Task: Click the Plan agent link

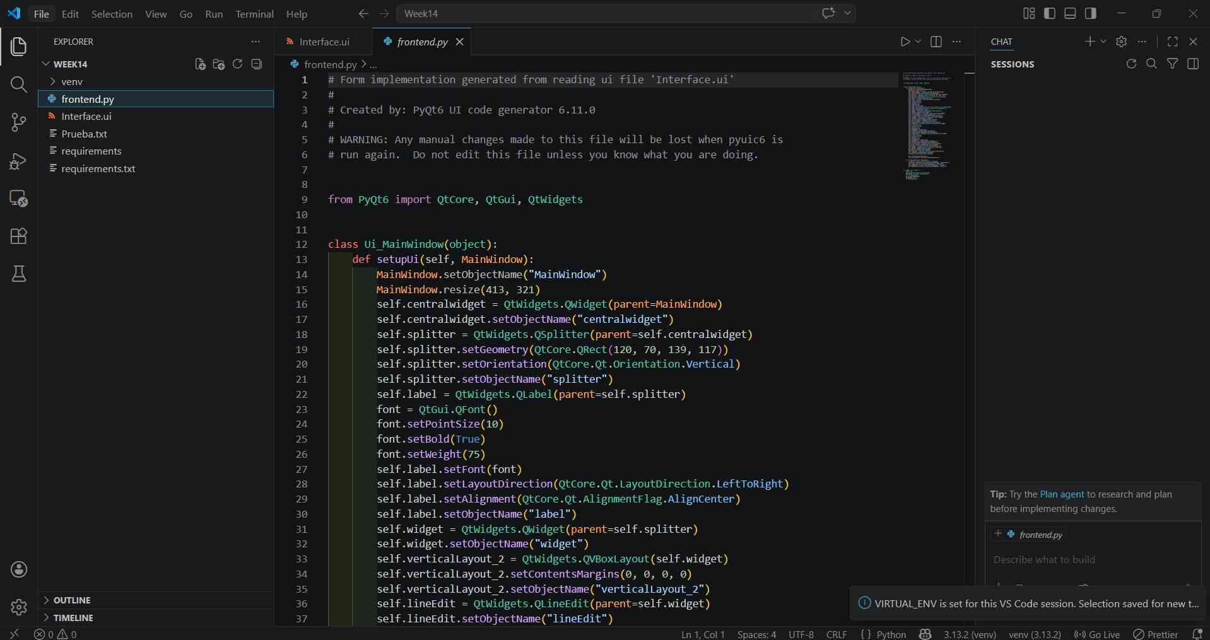Action: [x=1062, y=494]
